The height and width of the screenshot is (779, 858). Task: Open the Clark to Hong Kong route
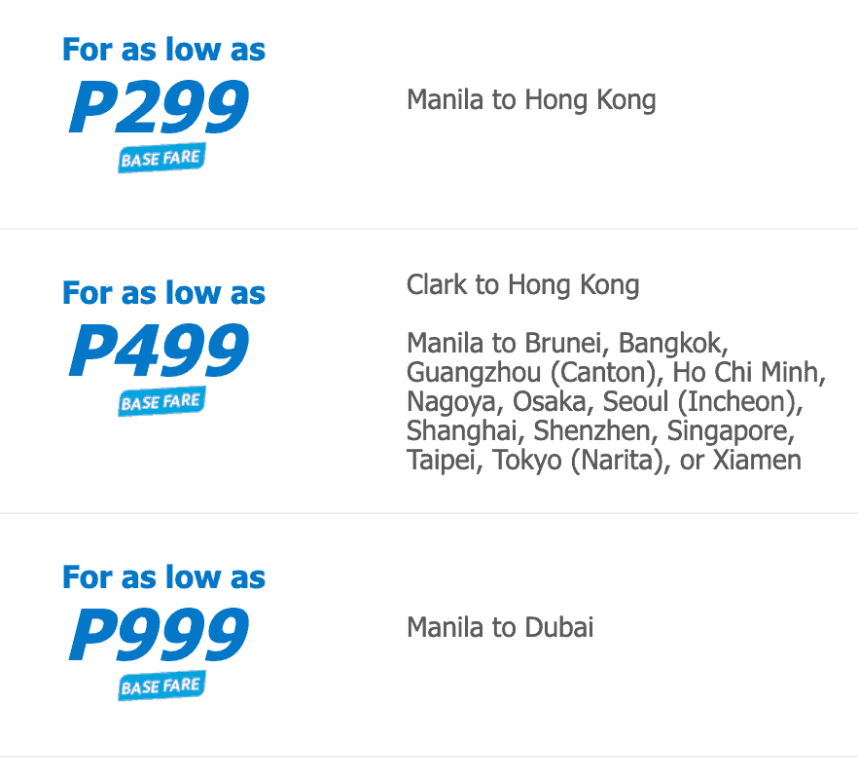click(523, 284)
